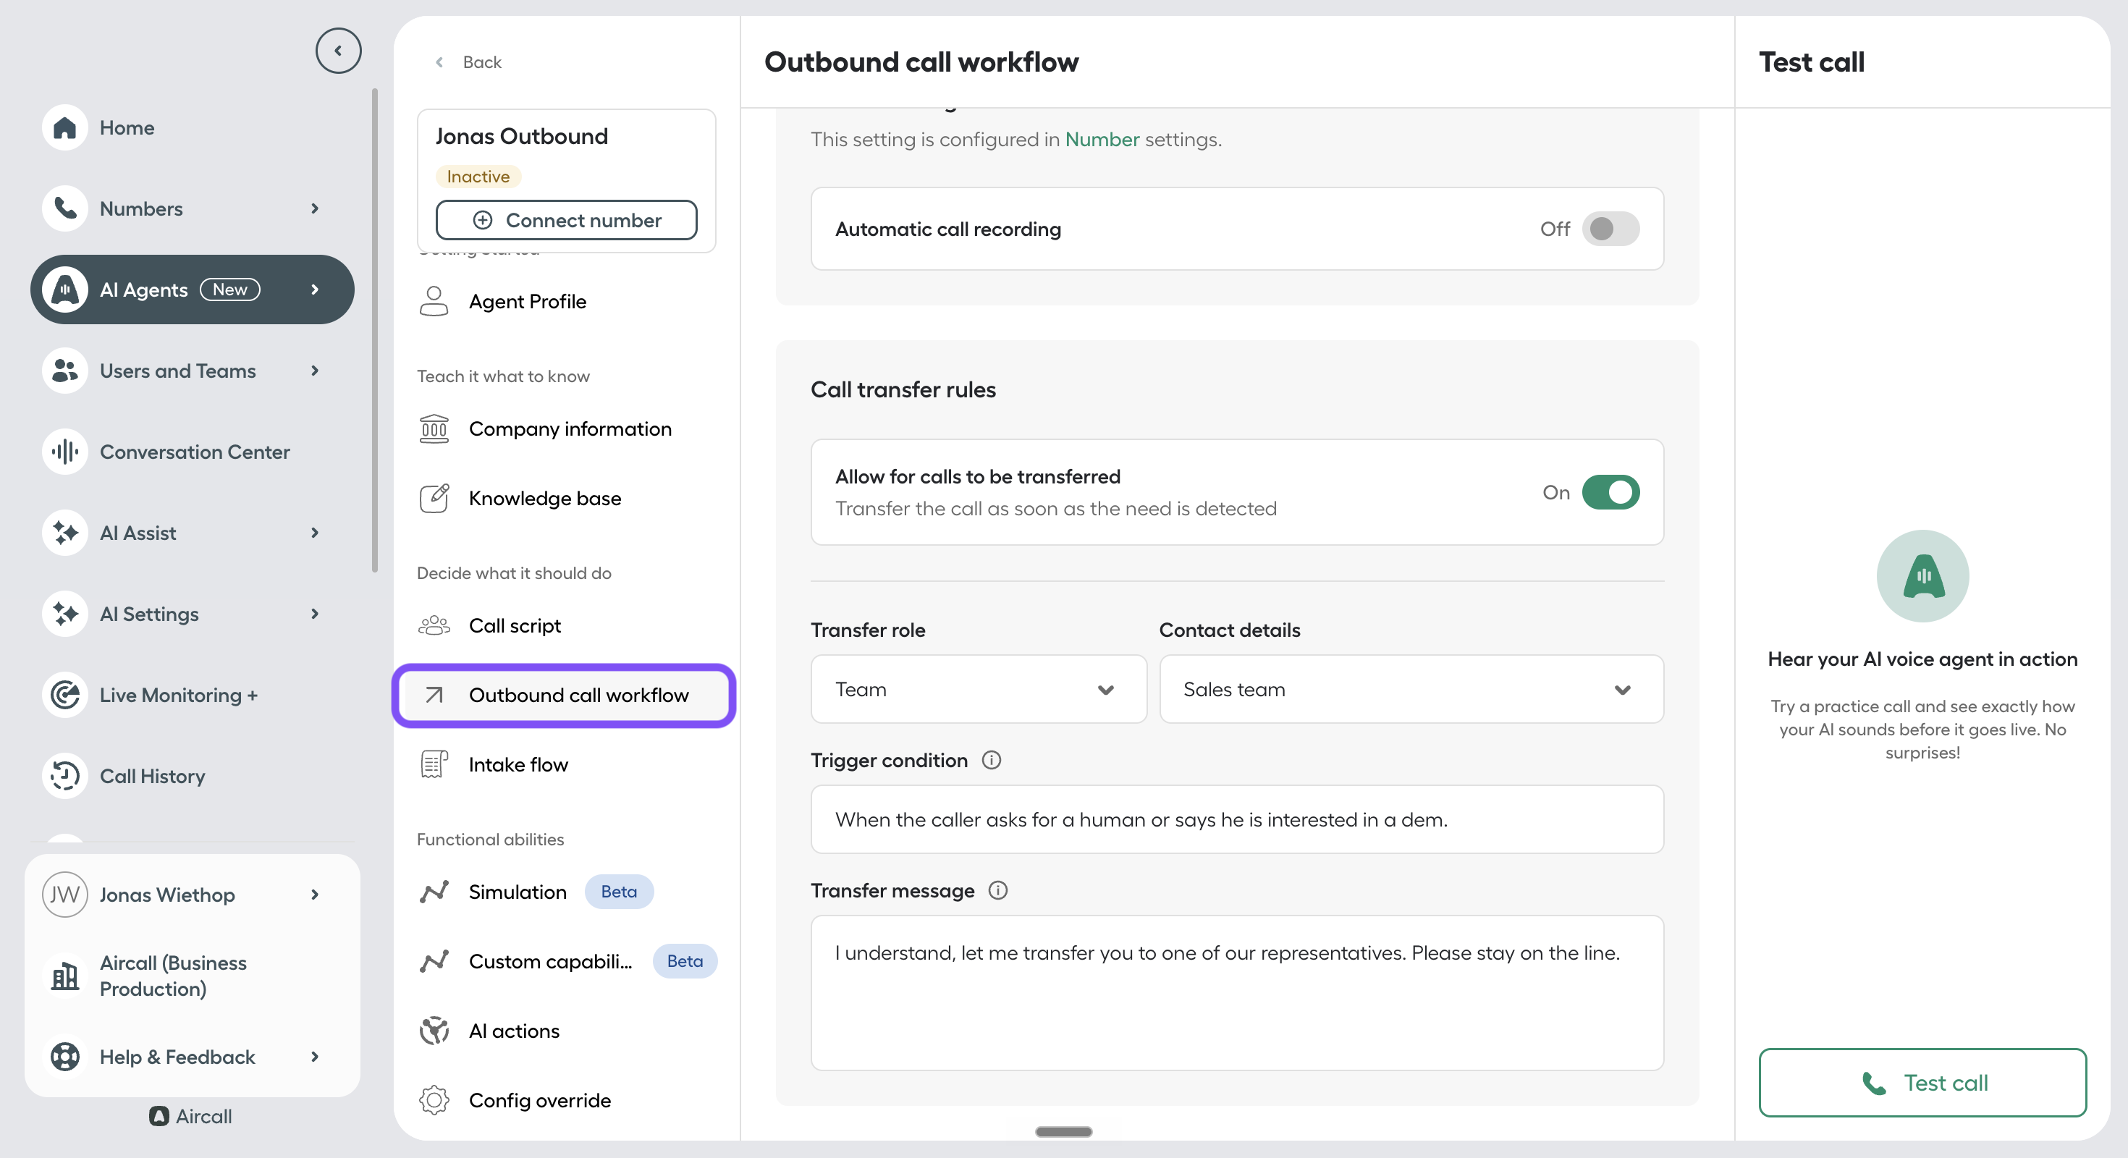The image size is (2128, 1158).
Task: Click the Aircall company building icon
Action: click(64, 976)
